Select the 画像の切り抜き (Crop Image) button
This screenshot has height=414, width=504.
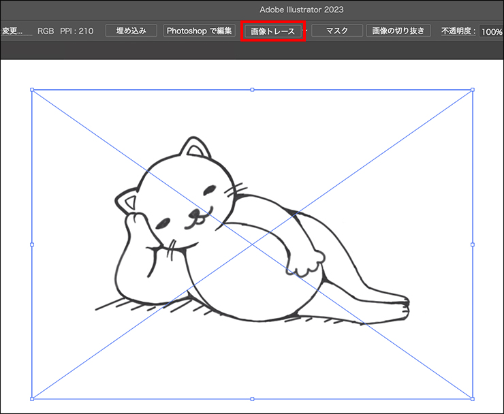tap(398, 31)
